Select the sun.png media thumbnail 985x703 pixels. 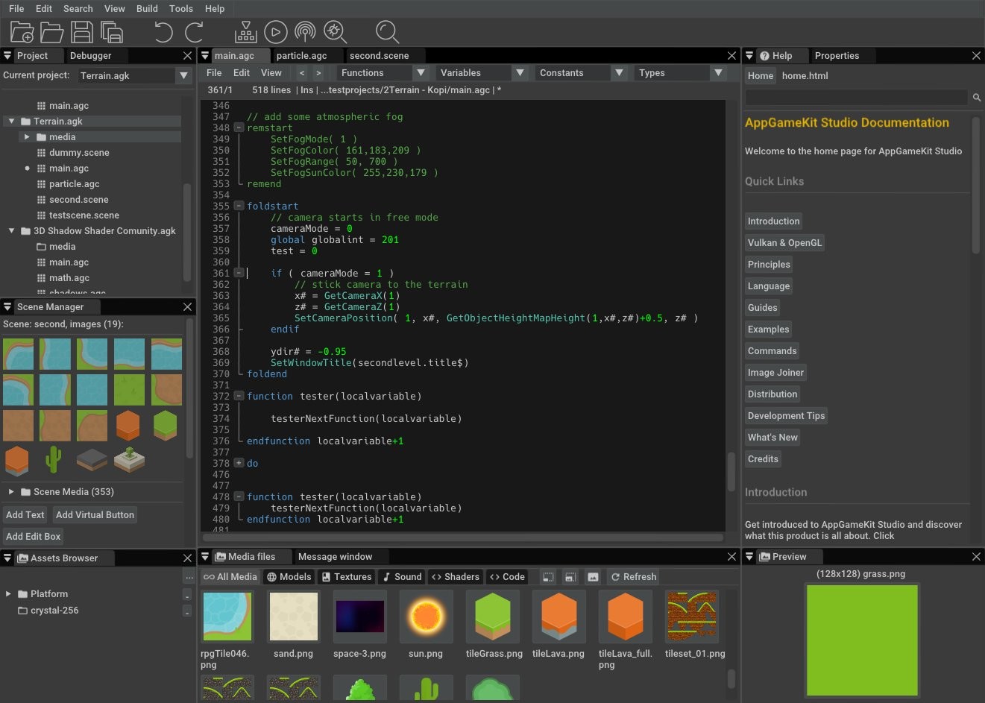click(426, 617)
